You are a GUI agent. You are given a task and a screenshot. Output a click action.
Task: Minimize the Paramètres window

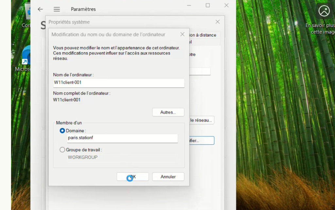(189, 5)
